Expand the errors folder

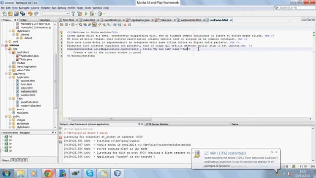(10, 109)
